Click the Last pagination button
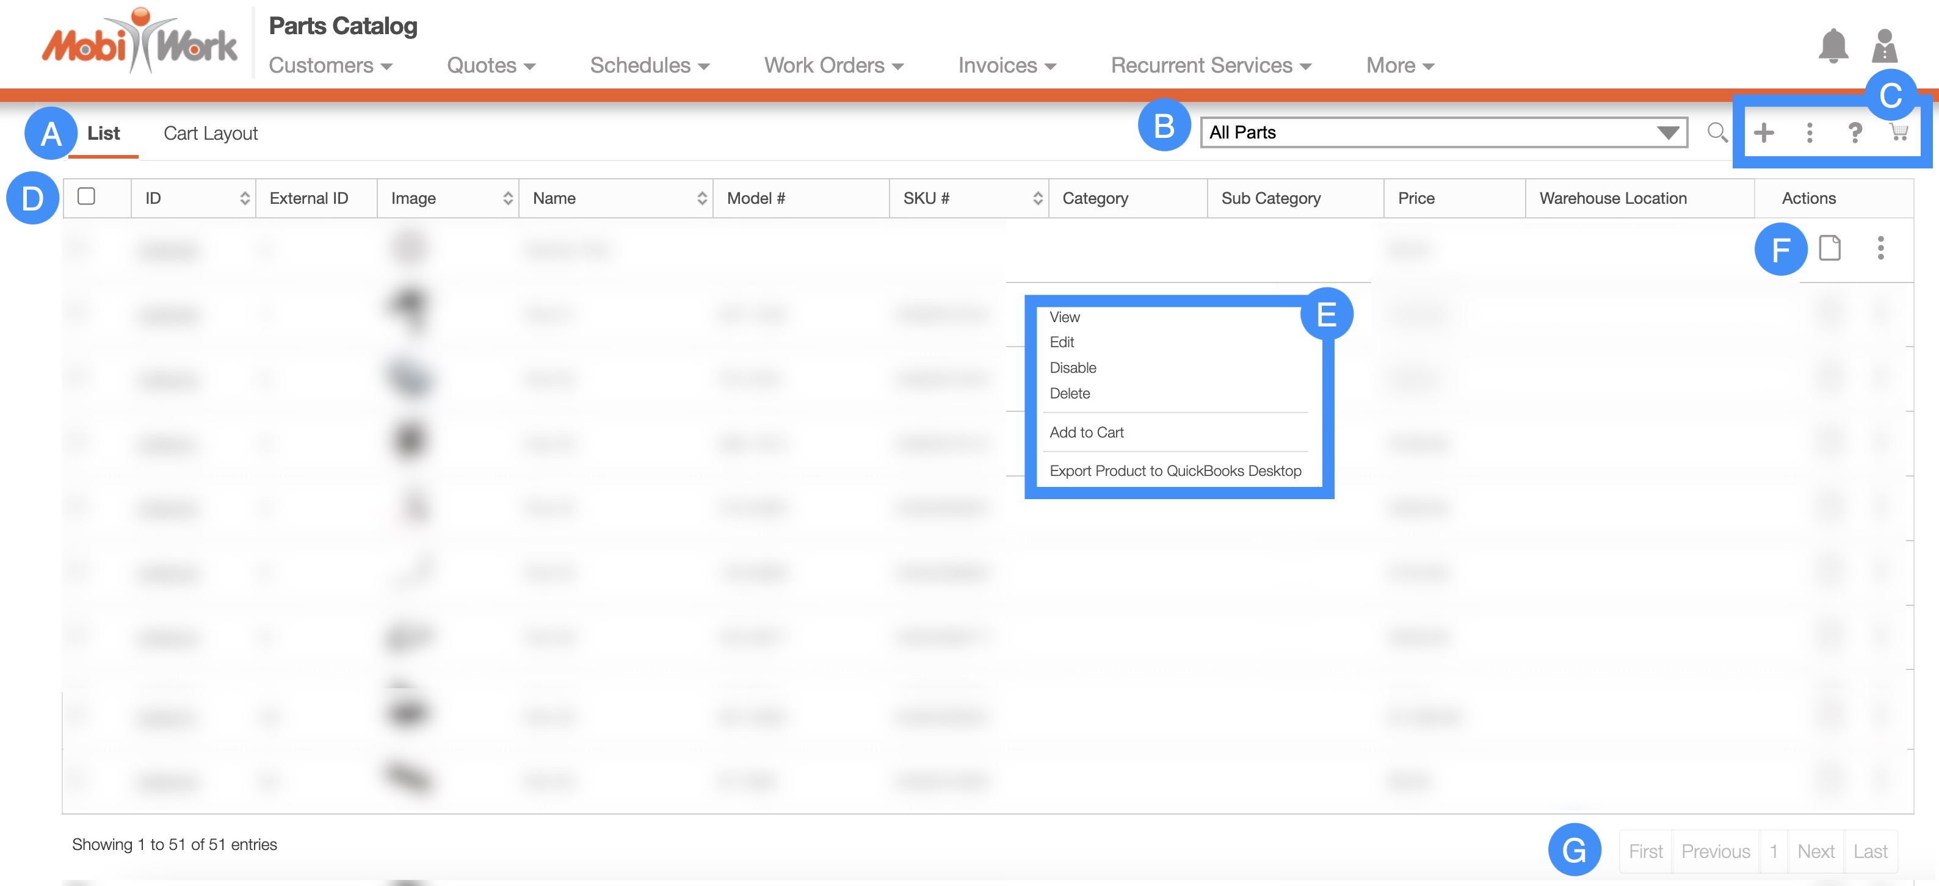This screenshot has width=1939, height=886. 1870,851
